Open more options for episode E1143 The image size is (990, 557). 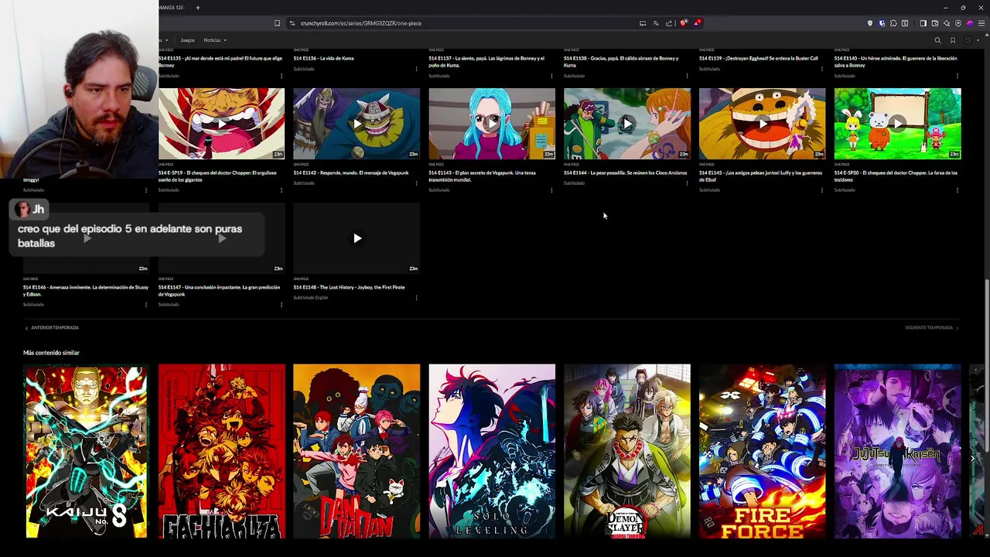pos(551,190)
